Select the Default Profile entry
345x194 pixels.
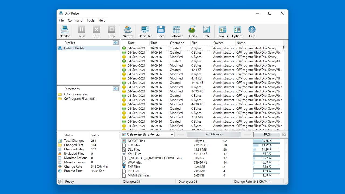click(x=88, y=48)
